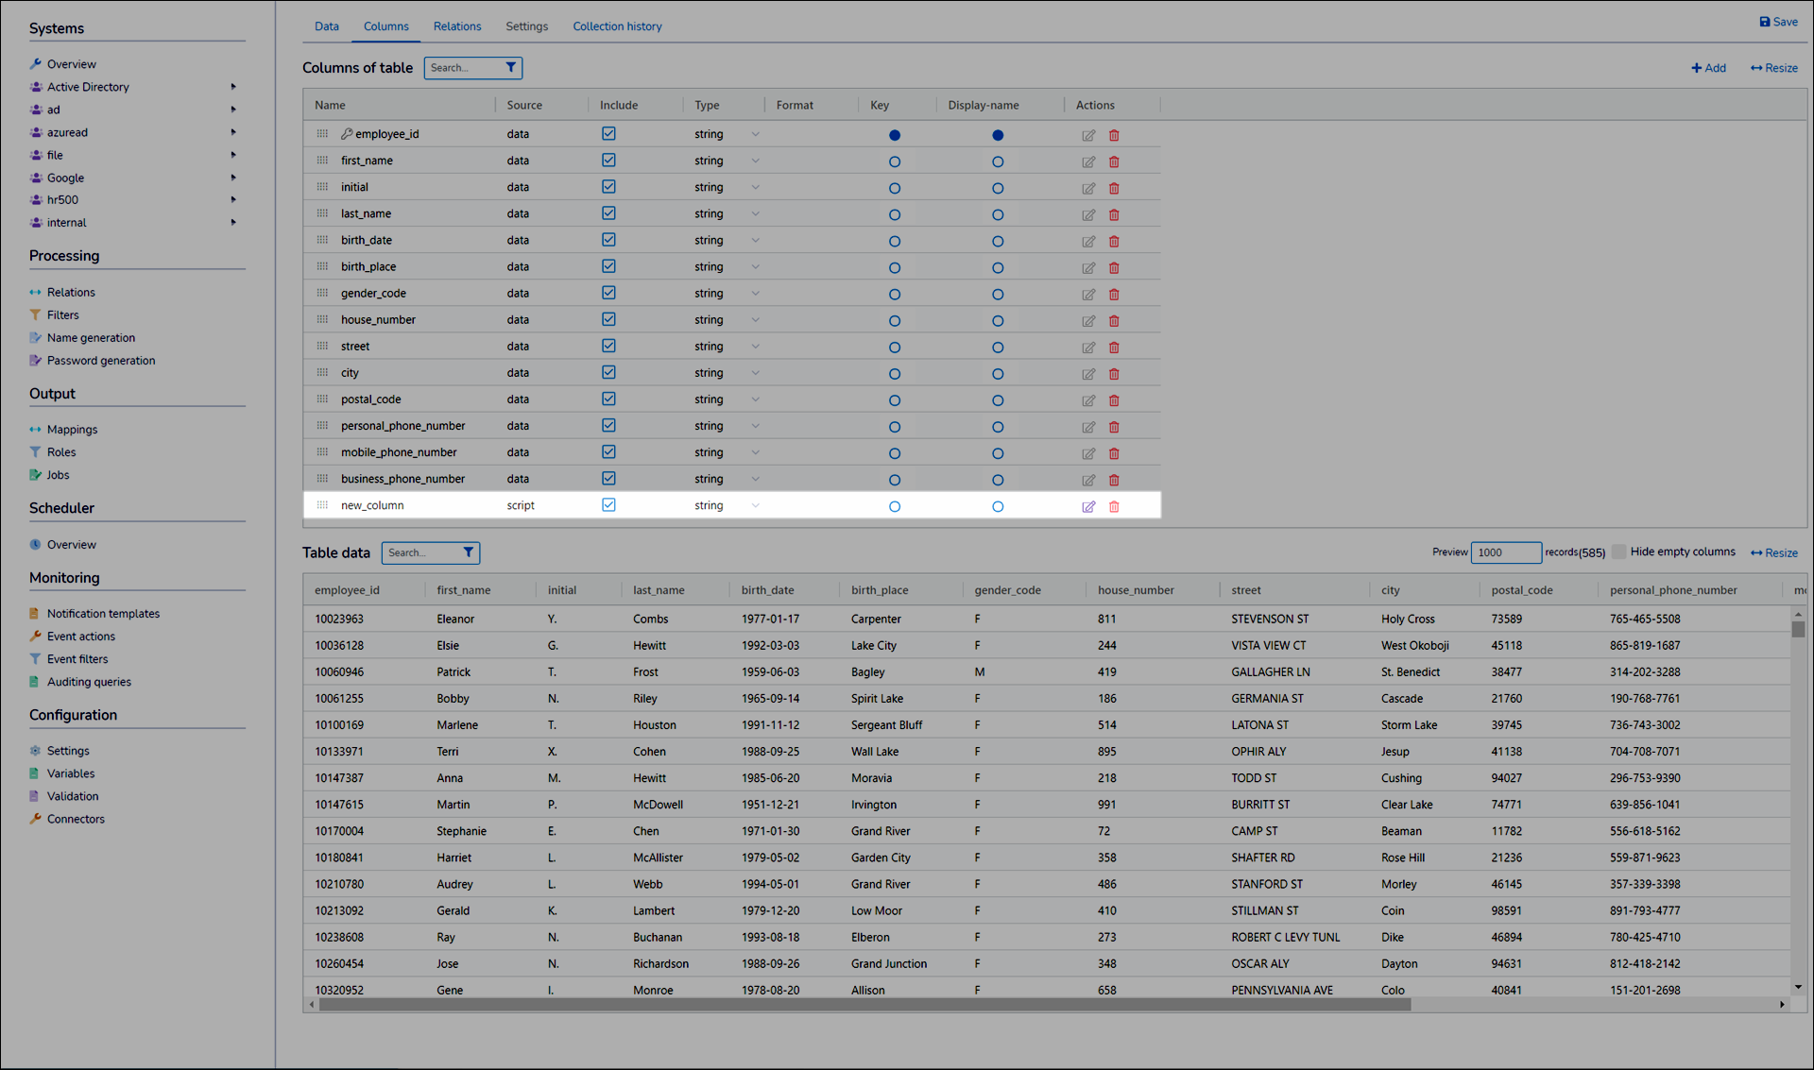Screen dimensions: 1814x1070
Task: Expand the Active Directory system menu
Action: (233, 87)
